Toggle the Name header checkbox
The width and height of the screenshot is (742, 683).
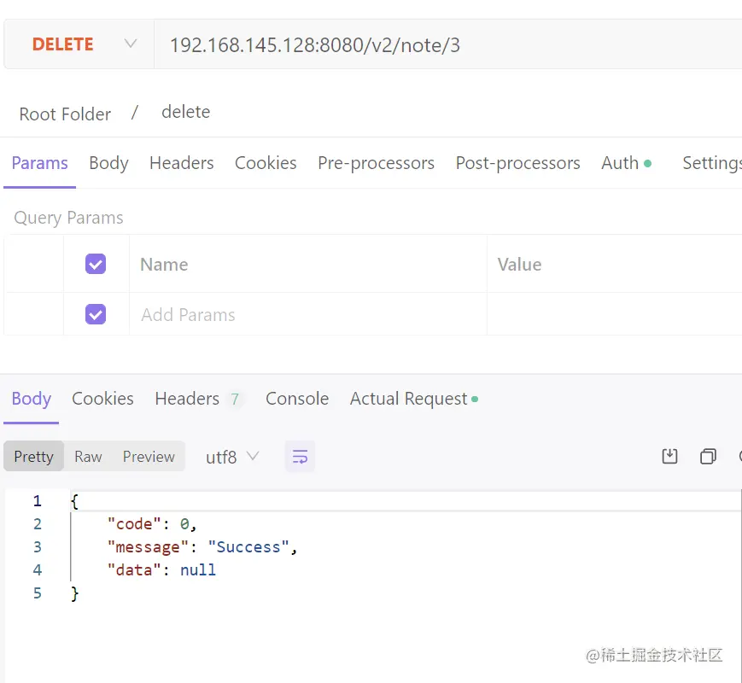[x=96, y=264]
